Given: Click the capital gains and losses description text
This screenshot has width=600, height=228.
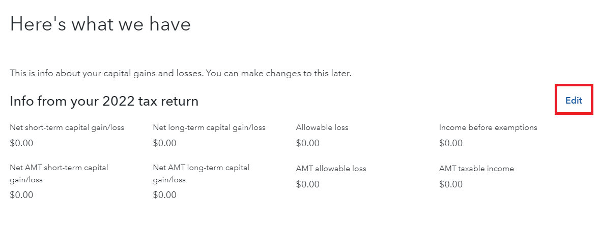Looking at the screenshot, I should click(x=181, y=74).
